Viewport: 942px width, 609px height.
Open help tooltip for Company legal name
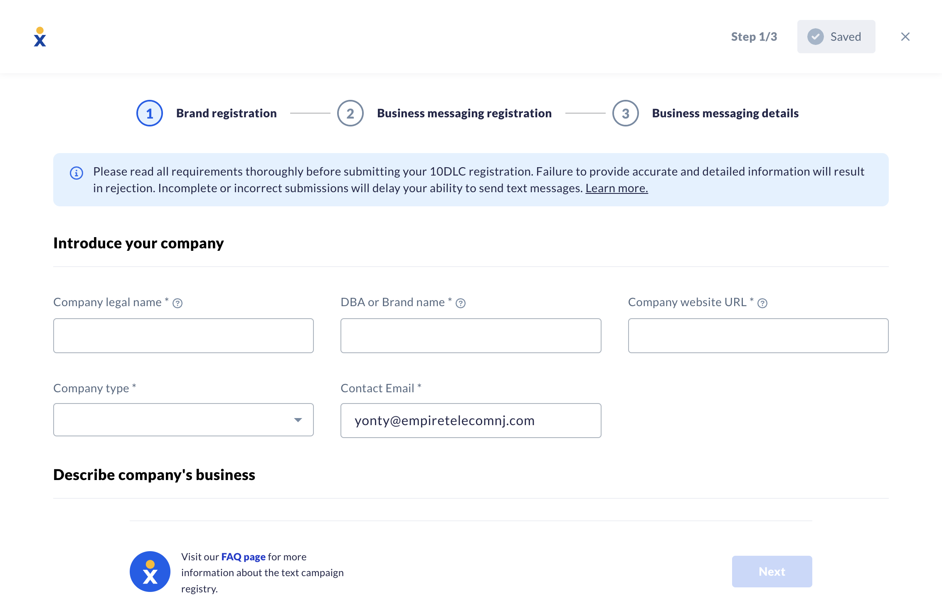click(178, 303)
